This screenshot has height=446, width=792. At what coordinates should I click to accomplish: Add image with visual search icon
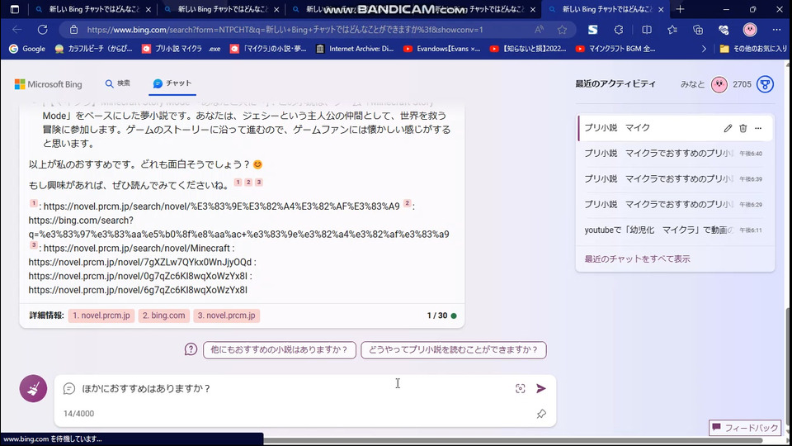521,388
